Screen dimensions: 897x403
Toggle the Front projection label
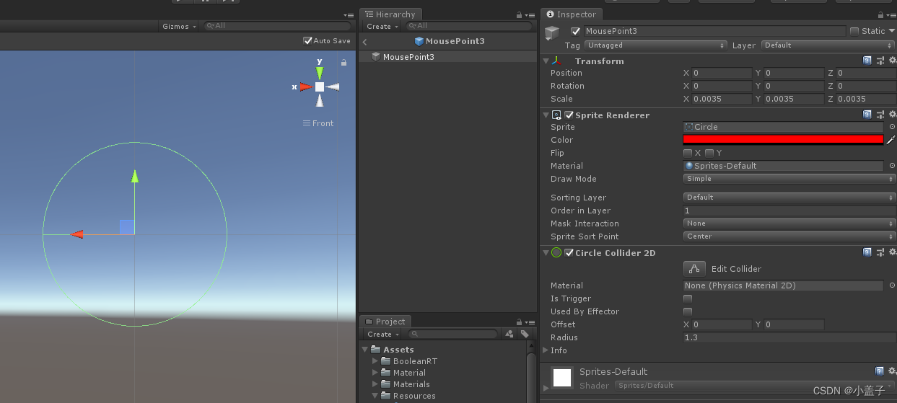(318, 123)
